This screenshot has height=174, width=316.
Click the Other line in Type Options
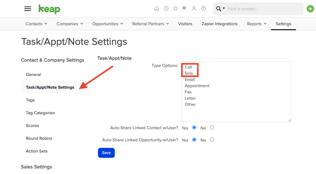[190, 104]
